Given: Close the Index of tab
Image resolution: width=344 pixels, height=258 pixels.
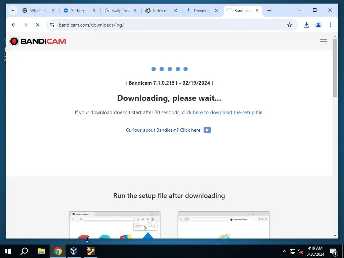Looking at the screenshot, I should tap(175, 10).
